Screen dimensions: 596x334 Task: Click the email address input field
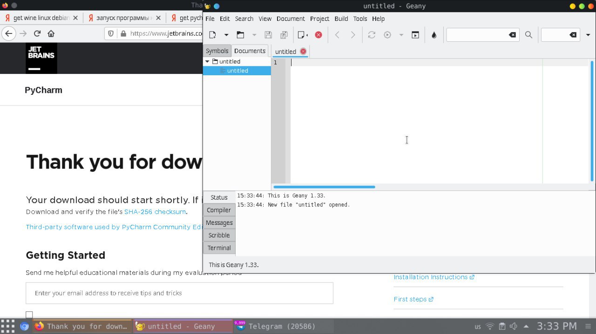click(x=179, y=293)
